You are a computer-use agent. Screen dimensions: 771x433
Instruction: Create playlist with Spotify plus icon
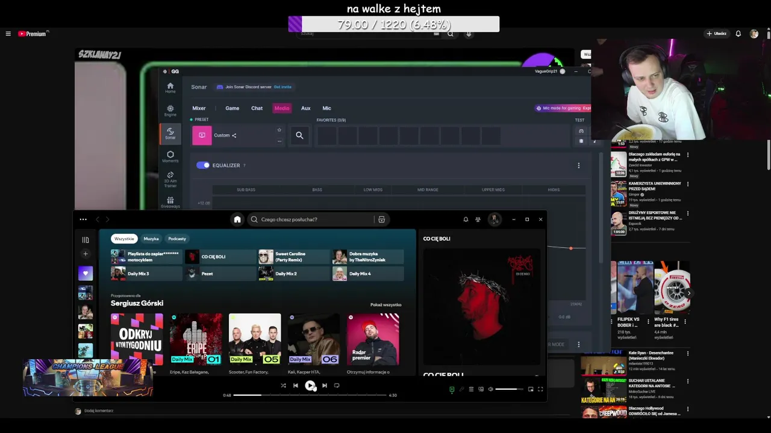[x=86, y=254]
